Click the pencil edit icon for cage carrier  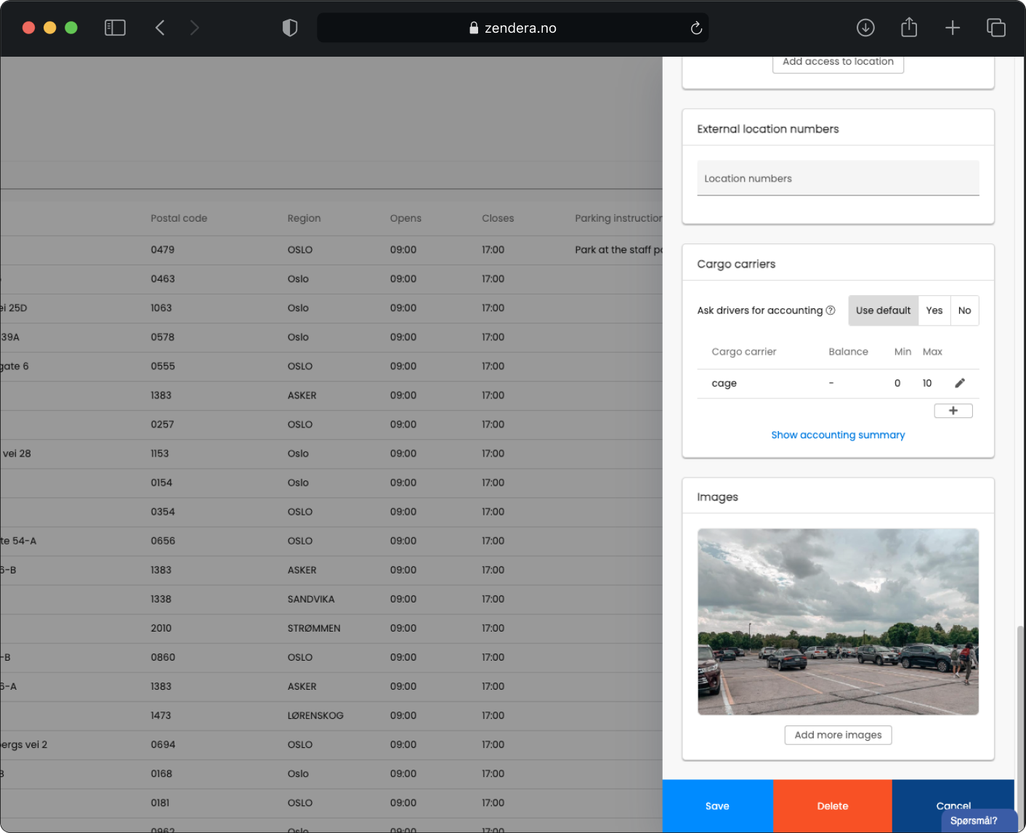[959, 383]
